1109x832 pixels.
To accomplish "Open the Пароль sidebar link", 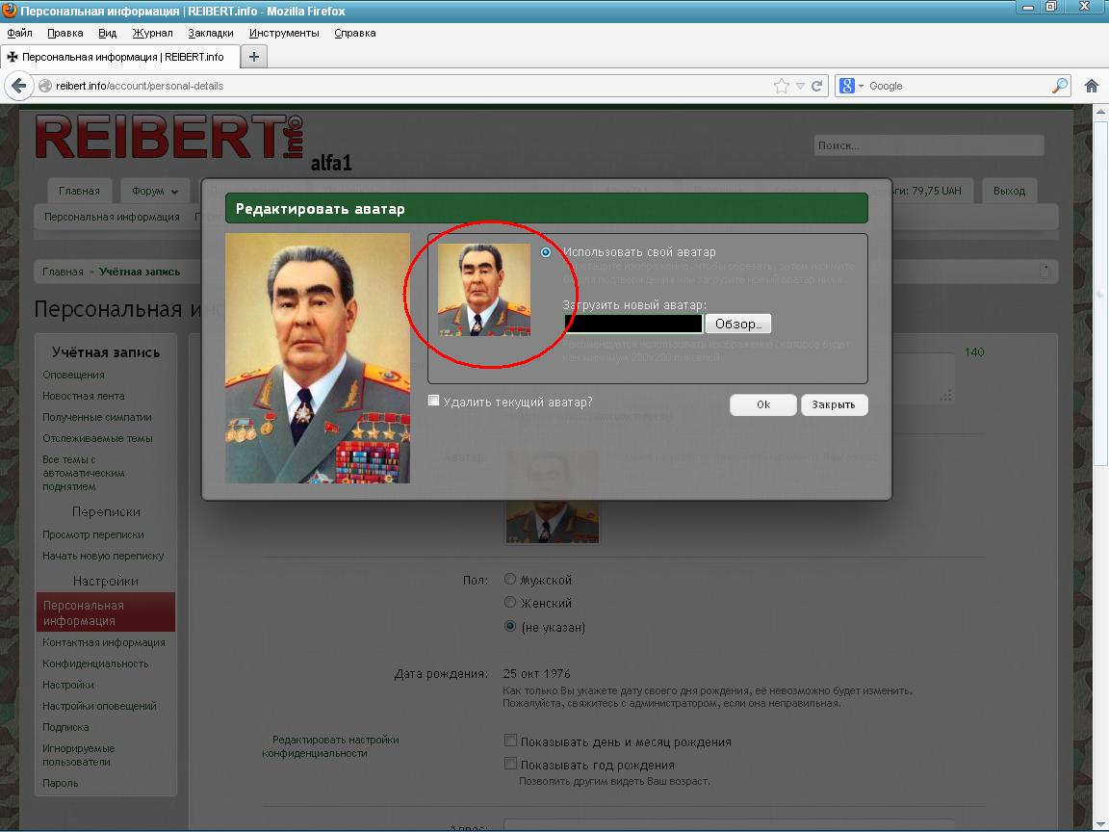I will (60, 783).
